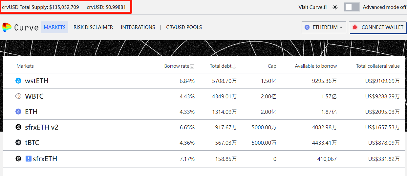
Task: Click the sfrxETH v2 token icon
Action: click(18, 127)
